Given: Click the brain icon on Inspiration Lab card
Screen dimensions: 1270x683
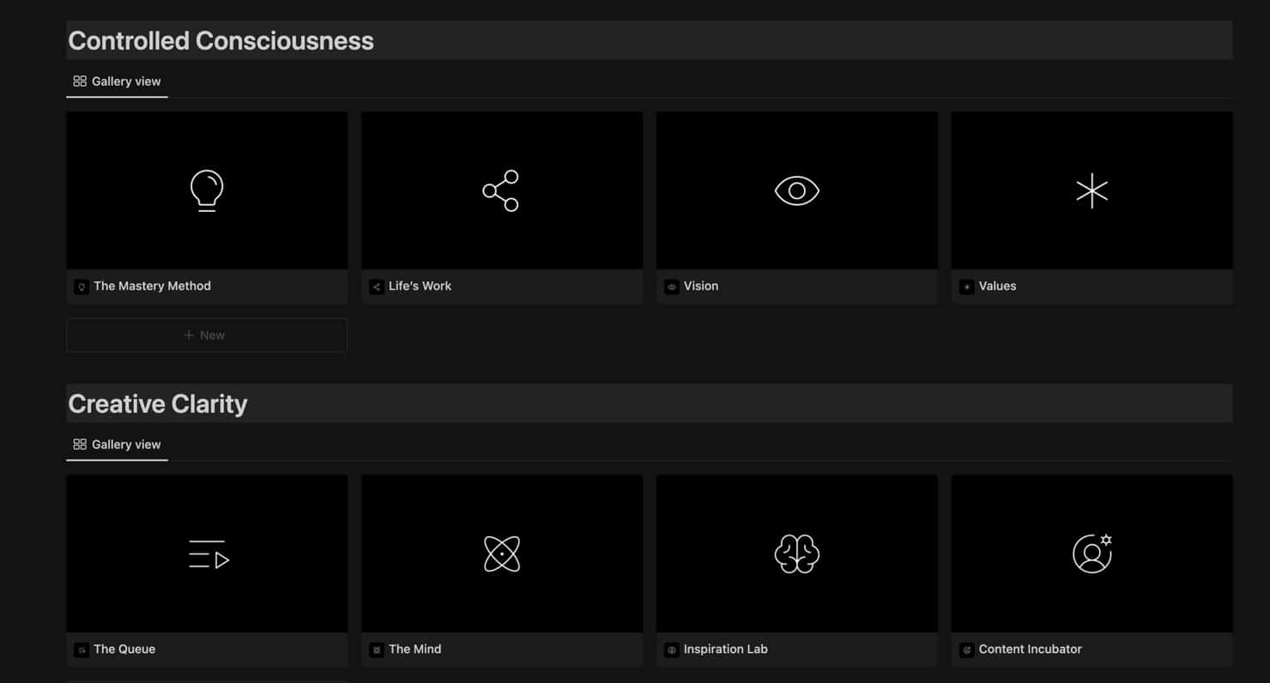Looking at the screenshot, I should 796,554.
